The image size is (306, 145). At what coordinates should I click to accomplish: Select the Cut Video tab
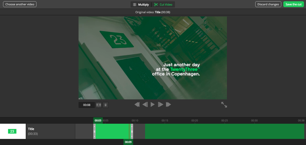click(163, 5)
